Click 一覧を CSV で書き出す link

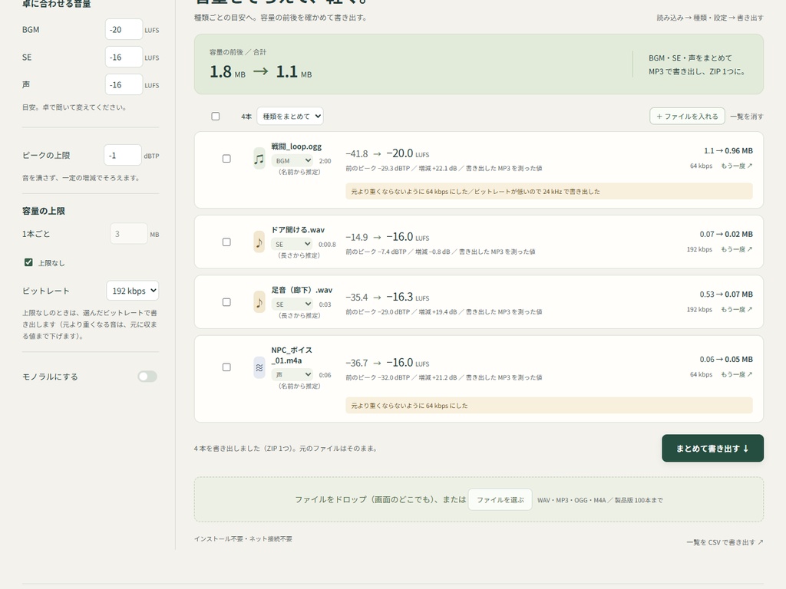(725, 542)
